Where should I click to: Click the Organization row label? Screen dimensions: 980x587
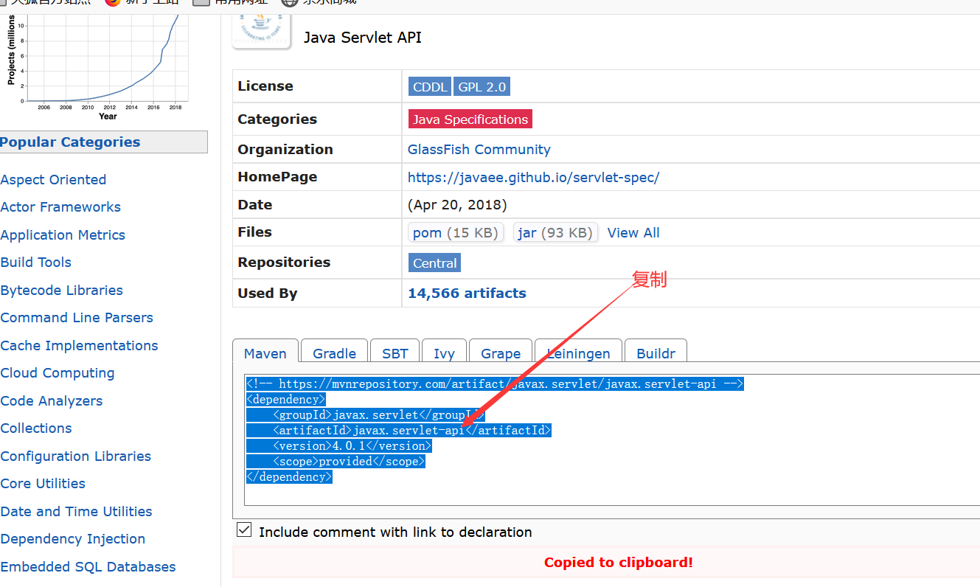(x=285, y=150)
